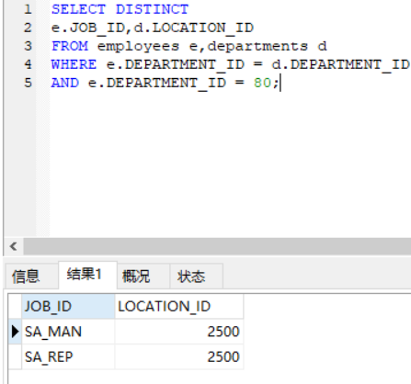Place cursor on SELECT keyword
Screen dimensions: 411x384
click(78, 9)
